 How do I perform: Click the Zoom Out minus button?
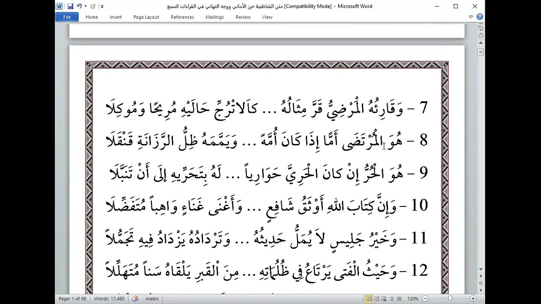(425, 299)
